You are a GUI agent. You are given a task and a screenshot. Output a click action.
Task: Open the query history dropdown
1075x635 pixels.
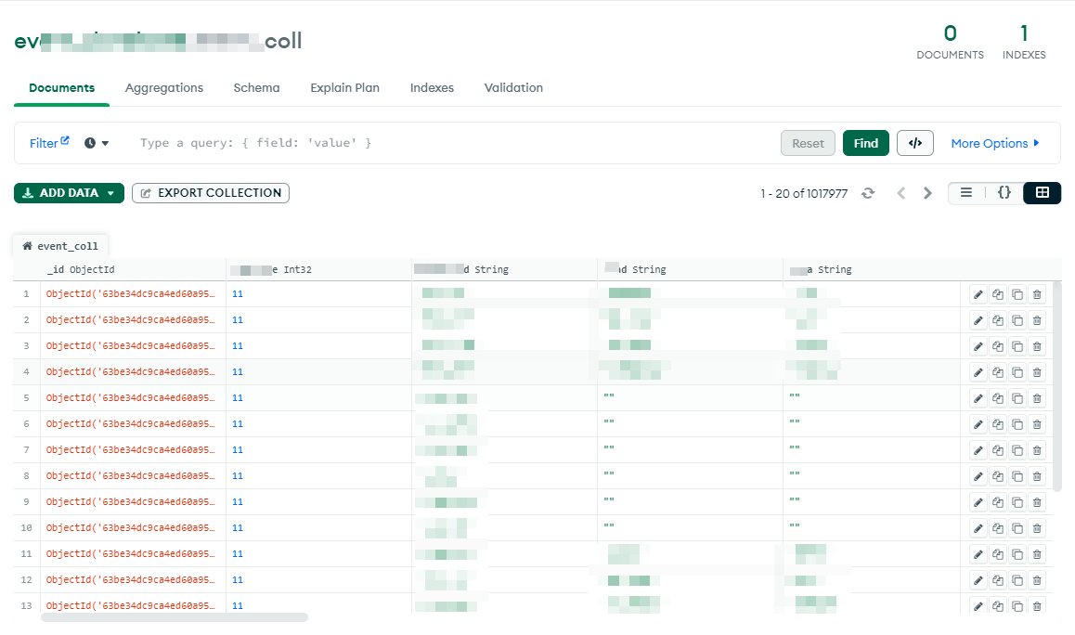point(97,143)
